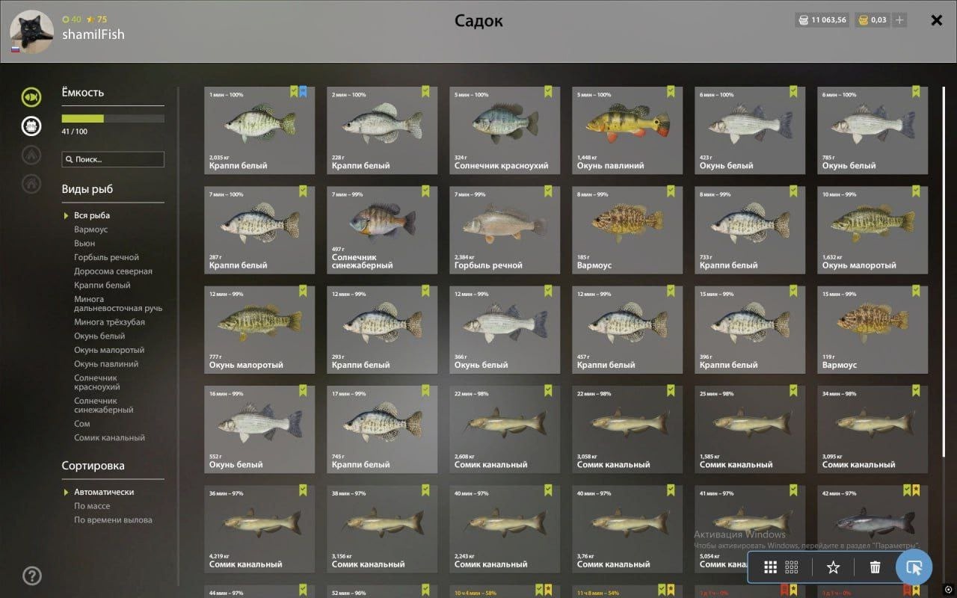The height and width of the screenshot is (598, 957).
Task: Activate the blue cursor selection mode button
Action: (914, 567)
